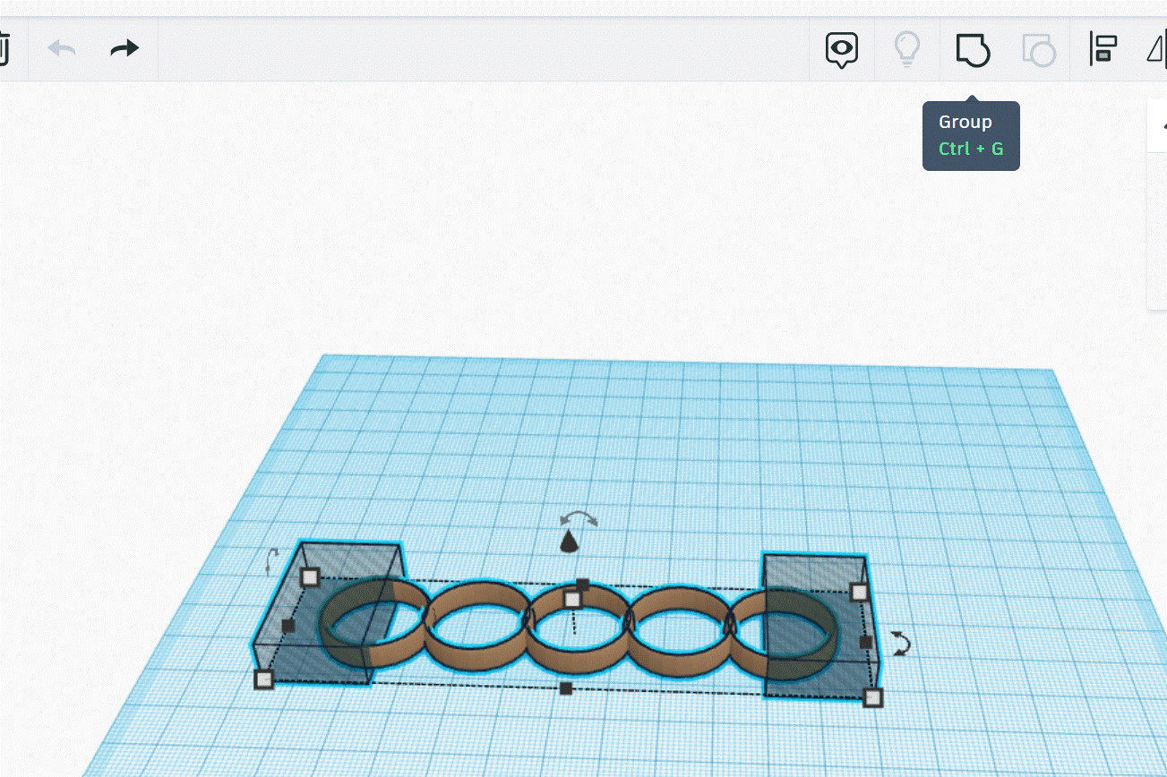Click the "Ctrl + G" shortcut text

(971, 149)
